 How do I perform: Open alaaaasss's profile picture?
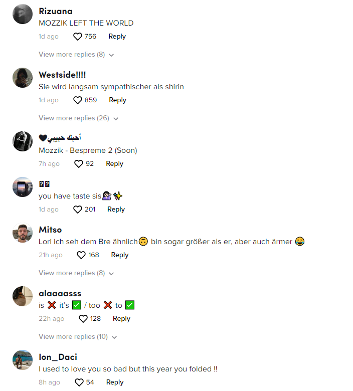[23, 297]
